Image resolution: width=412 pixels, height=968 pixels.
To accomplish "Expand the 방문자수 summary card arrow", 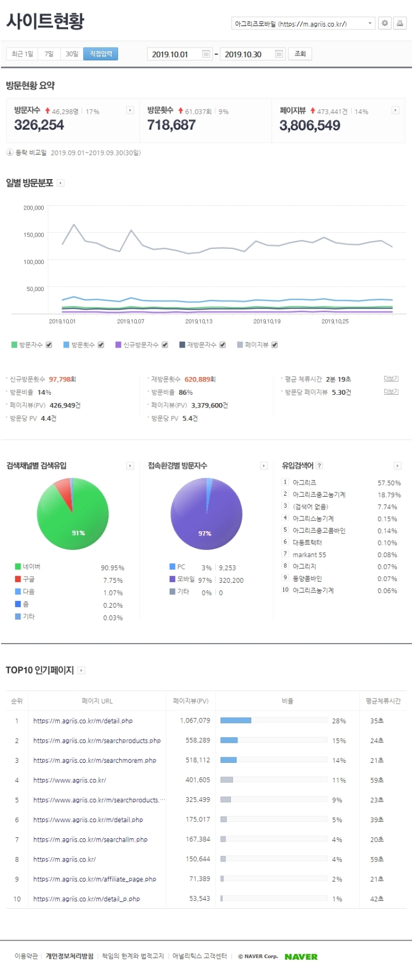I will (130, 110).
